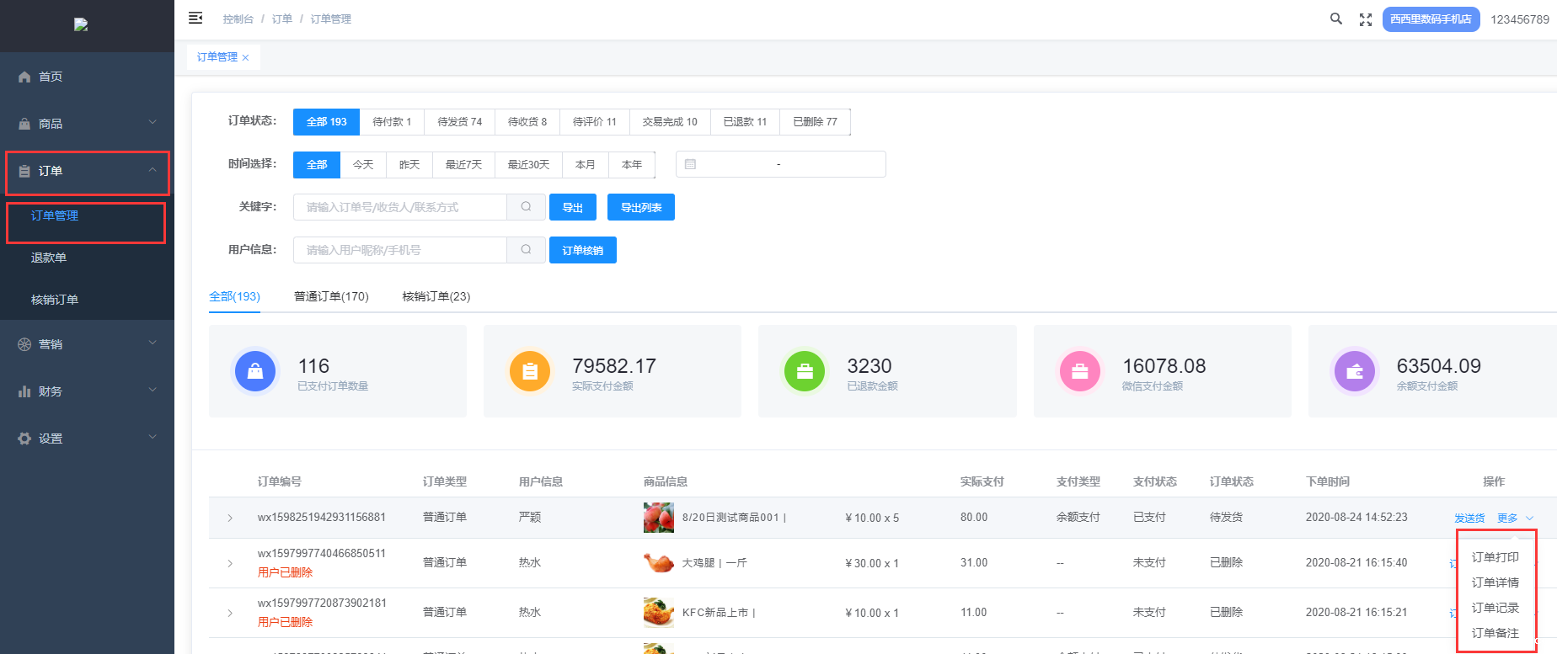The width and height of the screenshot is (1557, 654).
Task: Close the 订单管理 tab
Action: pos(246,58)
